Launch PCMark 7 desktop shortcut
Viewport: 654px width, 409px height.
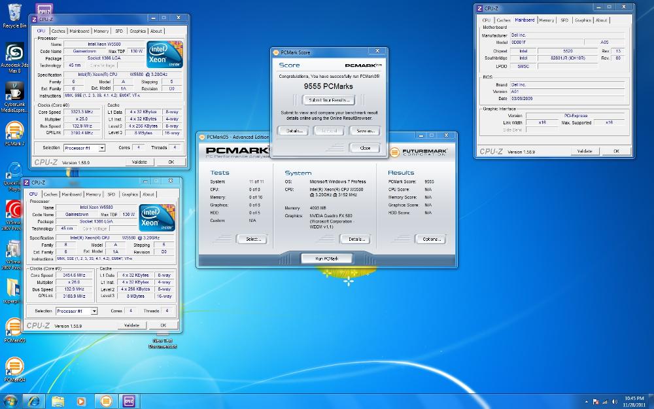[x=14, y=133]
